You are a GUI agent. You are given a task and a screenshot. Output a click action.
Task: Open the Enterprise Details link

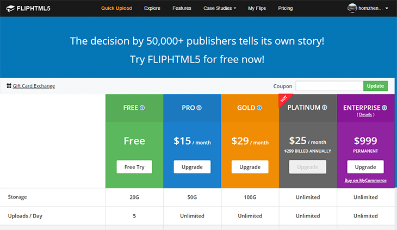[365, 115]
